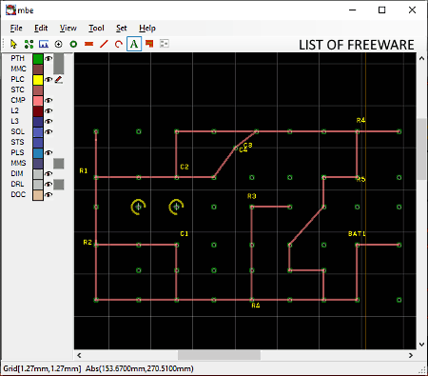Screen dimensions: 428x376
Task: Select the red polygon fill tool
Action: coord(149,44)
